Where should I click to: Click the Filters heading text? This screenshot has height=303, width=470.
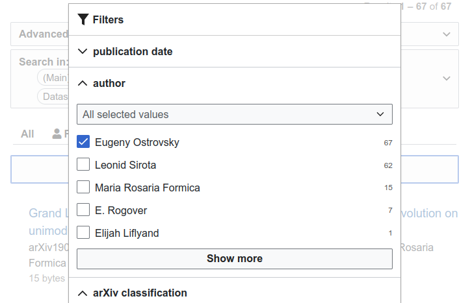tap(108, 19)
